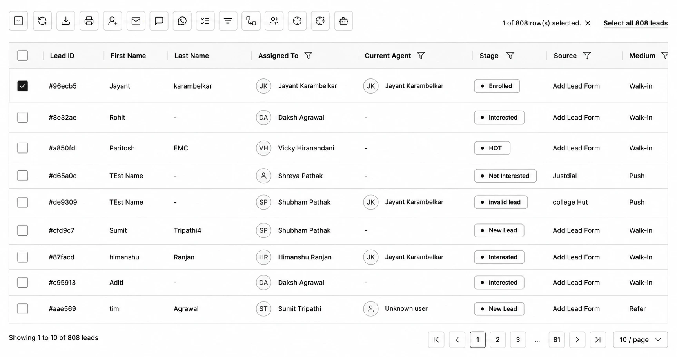This screenshot has height=357, width=677.
Task: Open the filter lines toolbar icon
Action: point(228,21)
